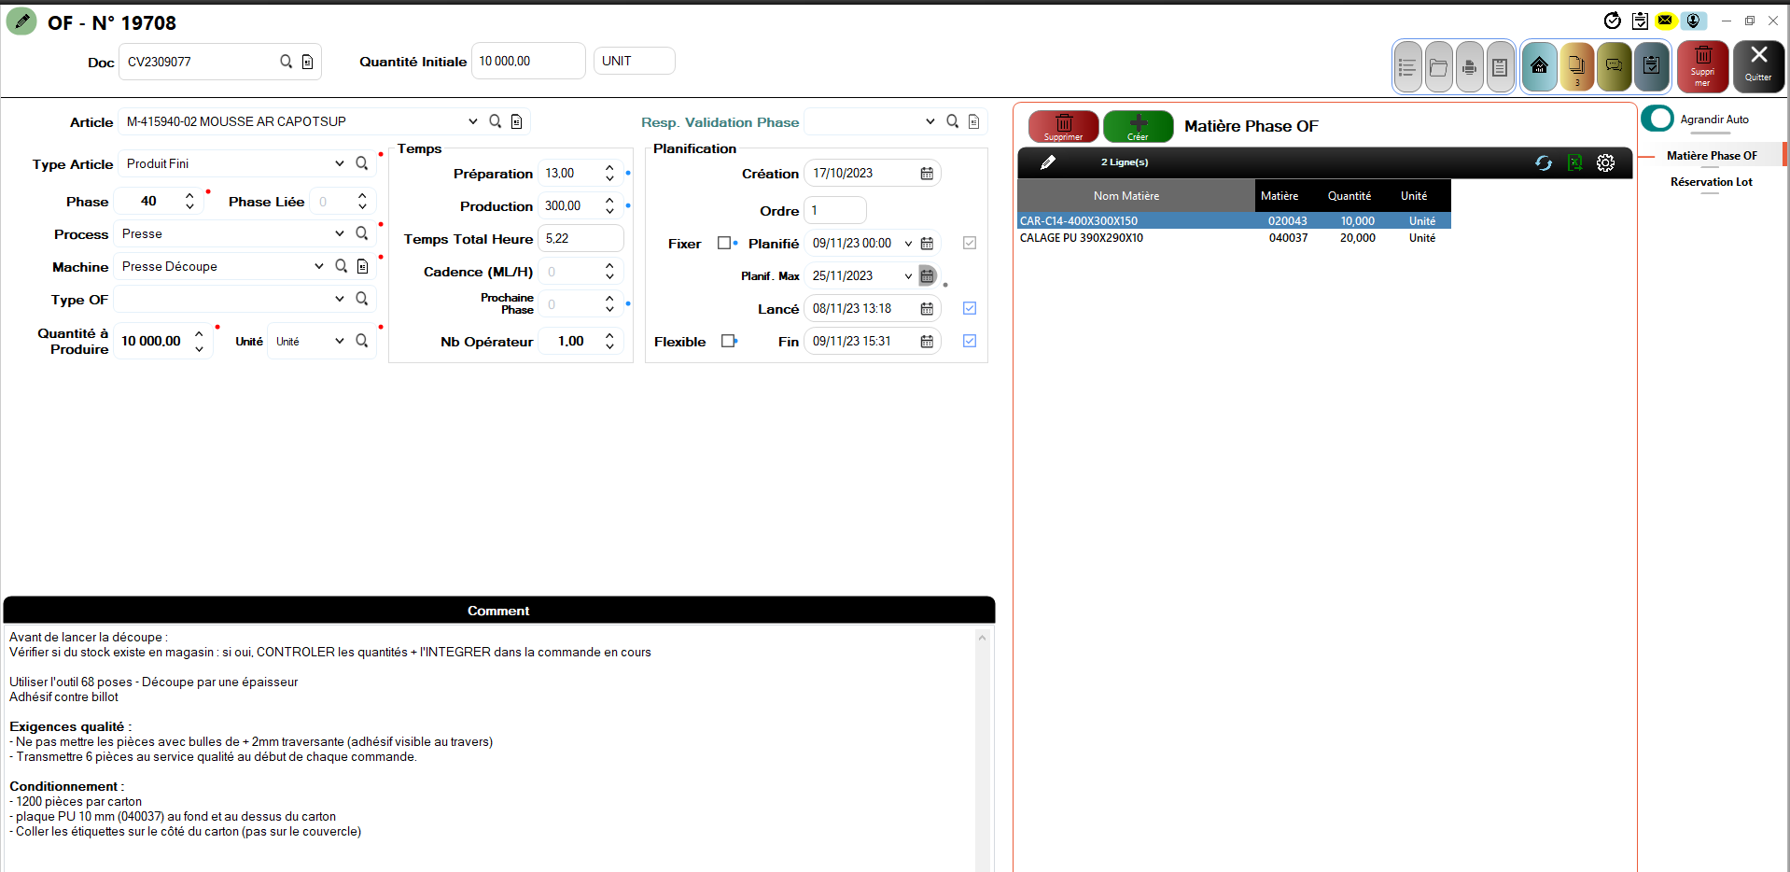Click the printer icon in toolbar
Image resolution: width=1790 pixels, height=872 pixels.
[x=1469, y=67]
